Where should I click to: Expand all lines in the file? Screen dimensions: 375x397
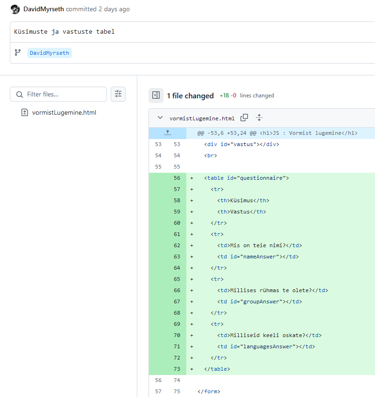(259, 118)
